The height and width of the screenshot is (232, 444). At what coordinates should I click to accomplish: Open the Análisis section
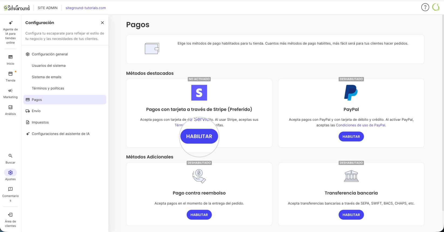pos(11,110)
